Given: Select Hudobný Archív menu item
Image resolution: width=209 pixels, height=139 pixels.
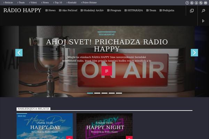Looking at the screenshot, I should point(92,10).
